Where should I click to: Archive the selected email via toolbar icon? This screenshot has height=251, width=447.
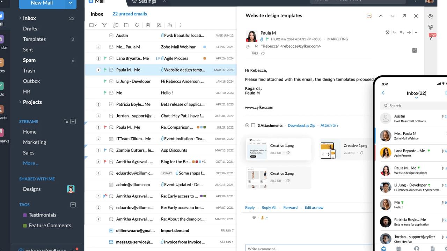point(170,25)
